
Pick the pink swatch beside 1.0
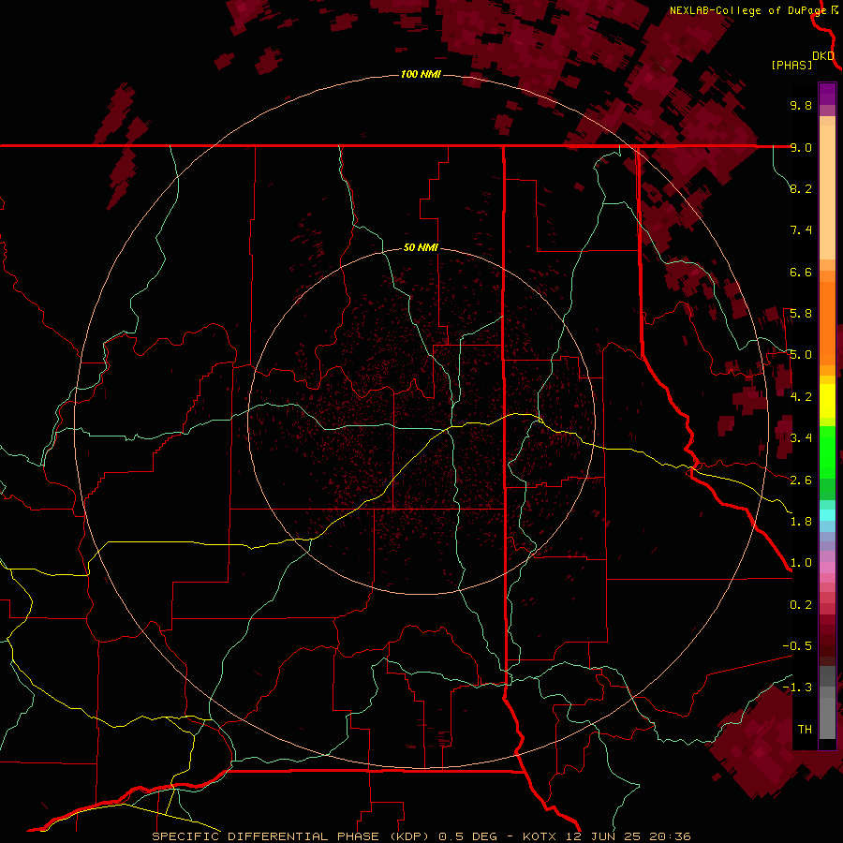[x=827, y=567]
